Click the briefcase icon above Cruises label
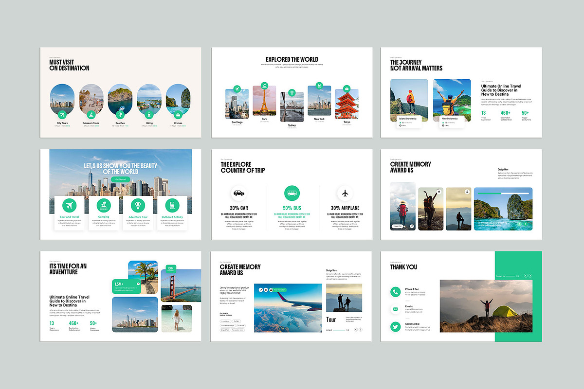 coord(178,115)
